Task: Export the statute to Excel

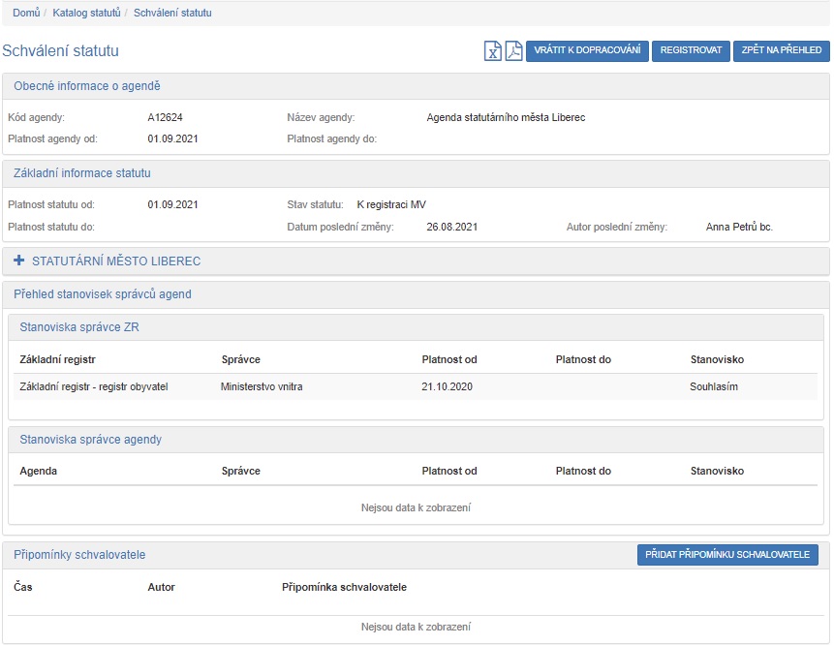Action: pos(493,51)
